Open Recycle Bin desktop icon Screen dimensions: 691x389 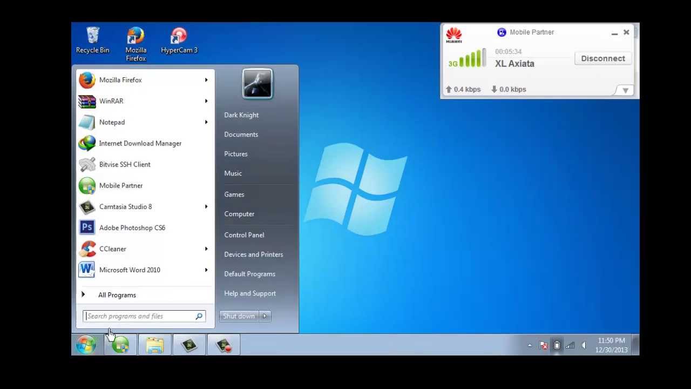(x=92, y=40)
